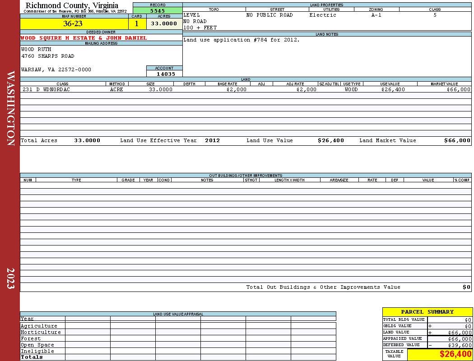The height and width of the screenshot is (361, 474).
Task: Click city line WARSAW, VA 22572-0000
Action: pos(56,69)
